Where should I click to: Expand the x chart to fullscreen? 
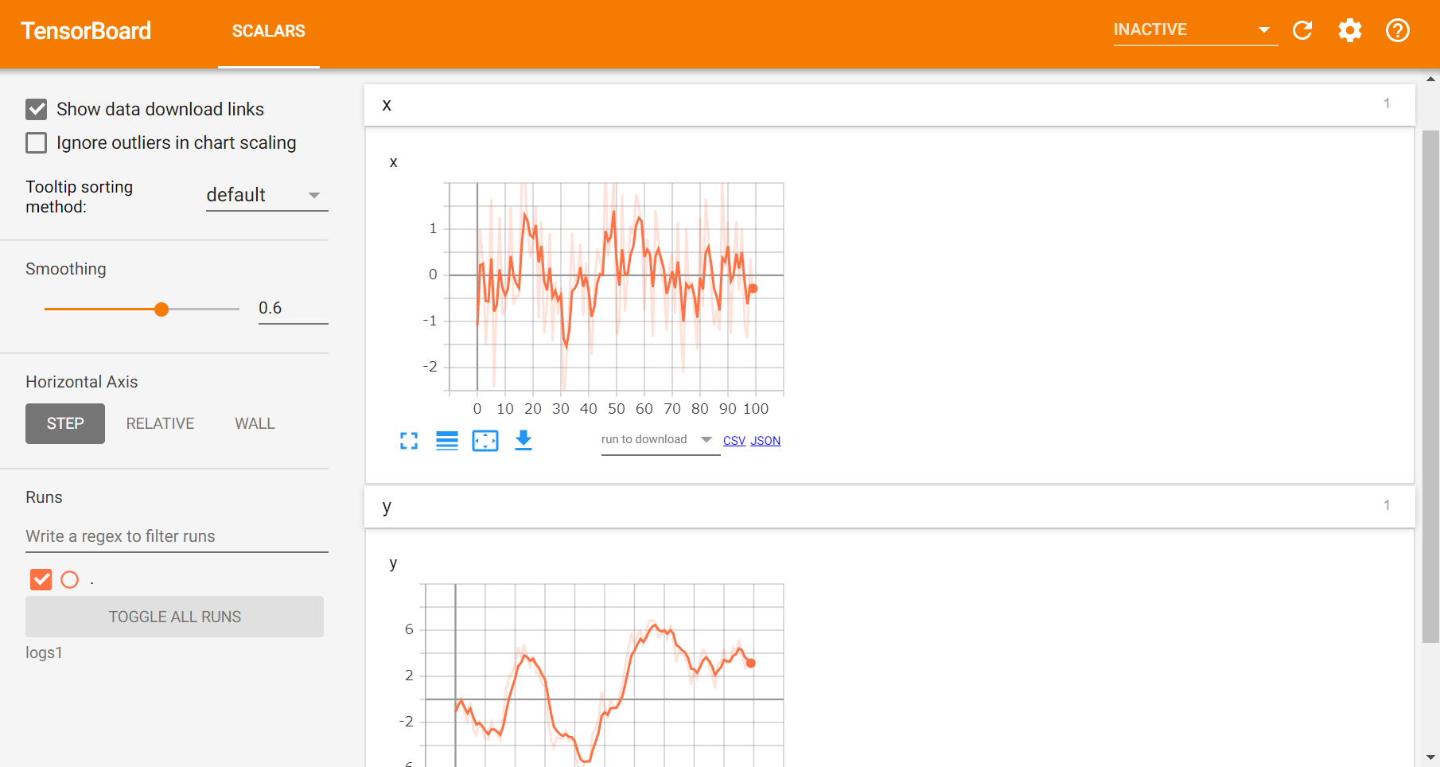[408, 440]
